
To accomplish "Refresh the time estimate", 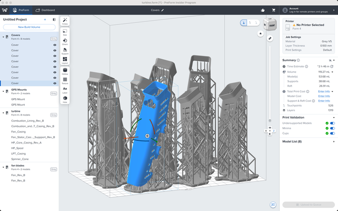I will tap(332, 66).
